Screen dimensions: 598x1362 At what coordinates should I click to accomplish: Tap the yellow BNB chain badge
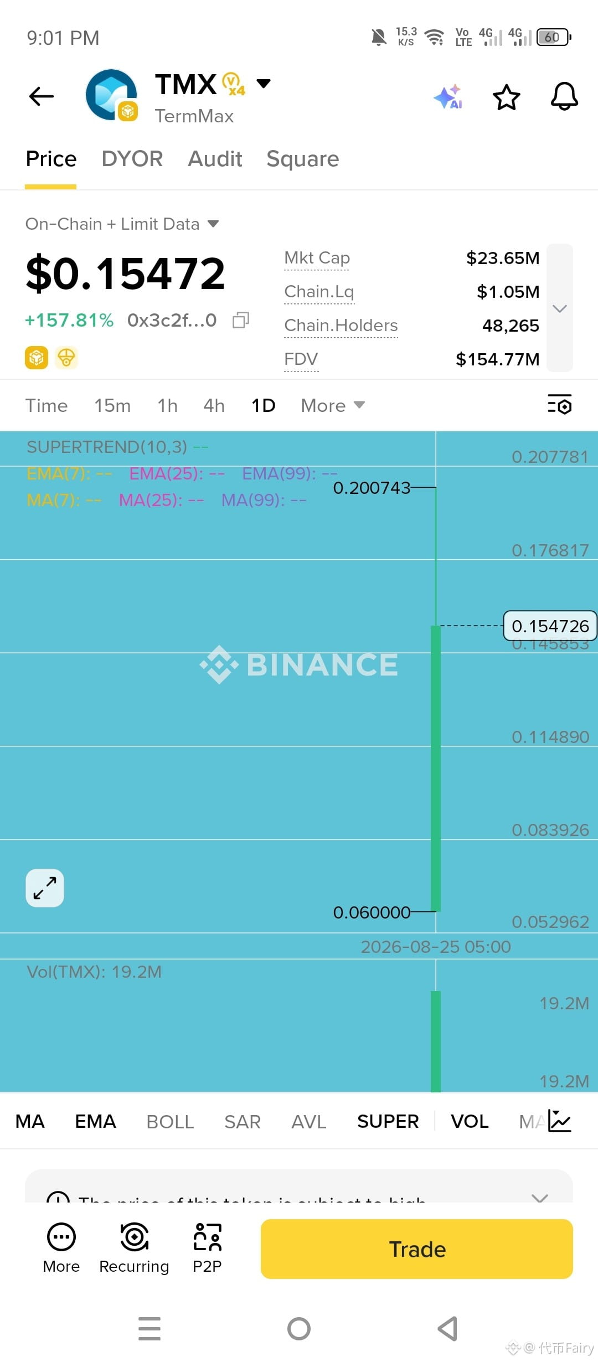[x=37, y=358]
